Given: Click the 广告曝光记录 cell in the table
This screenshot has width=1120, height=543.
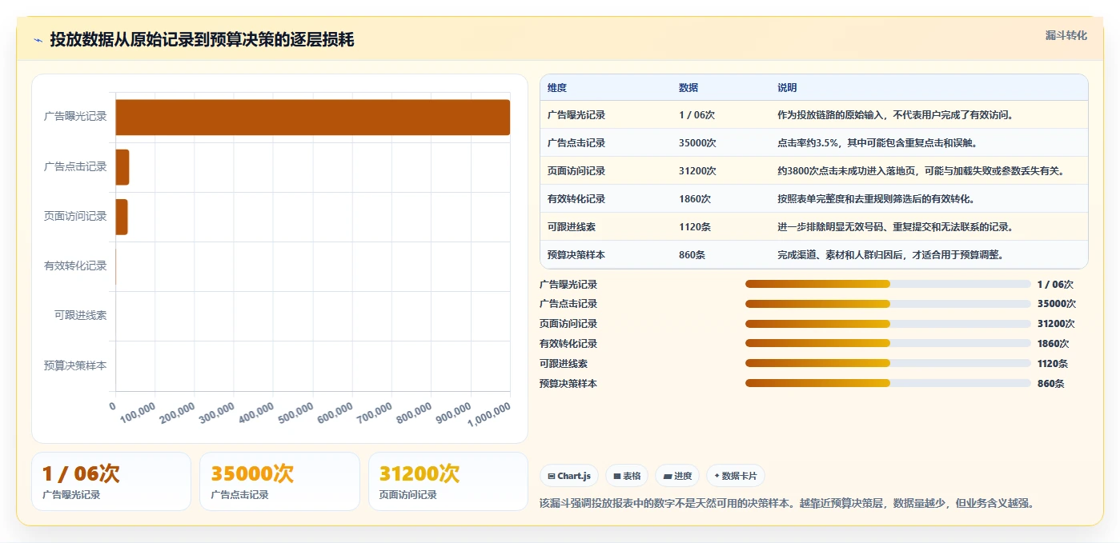Looking at the screenshot, I should point(576,115).
